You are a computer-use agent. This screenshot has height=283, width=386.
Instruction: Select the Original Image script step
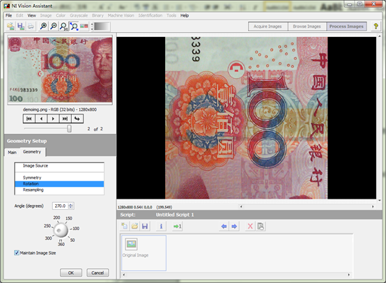(x=144, y=253)
